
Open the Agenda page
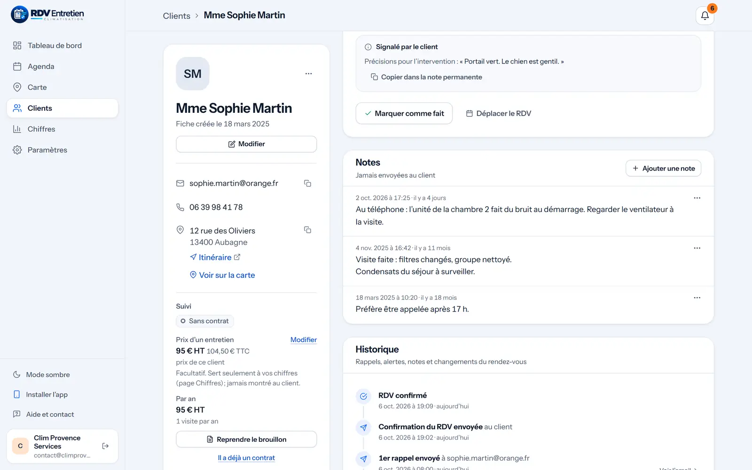pos(63,66)
